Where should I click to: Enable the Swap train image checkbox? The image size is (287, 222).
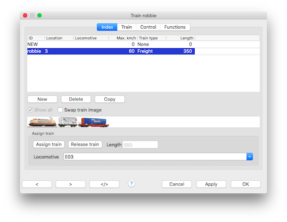60,110
